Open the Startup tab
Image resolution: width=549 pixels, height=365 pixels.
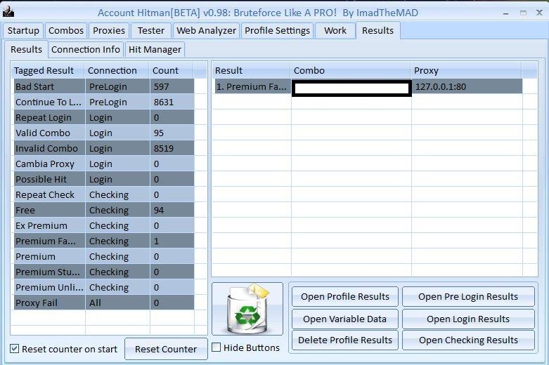pos(23,30)
